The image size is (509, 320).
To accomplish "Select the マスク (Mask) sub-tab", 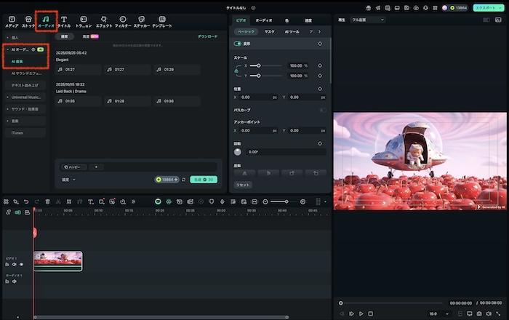I will pyautogui.click(x=269, y=32).
